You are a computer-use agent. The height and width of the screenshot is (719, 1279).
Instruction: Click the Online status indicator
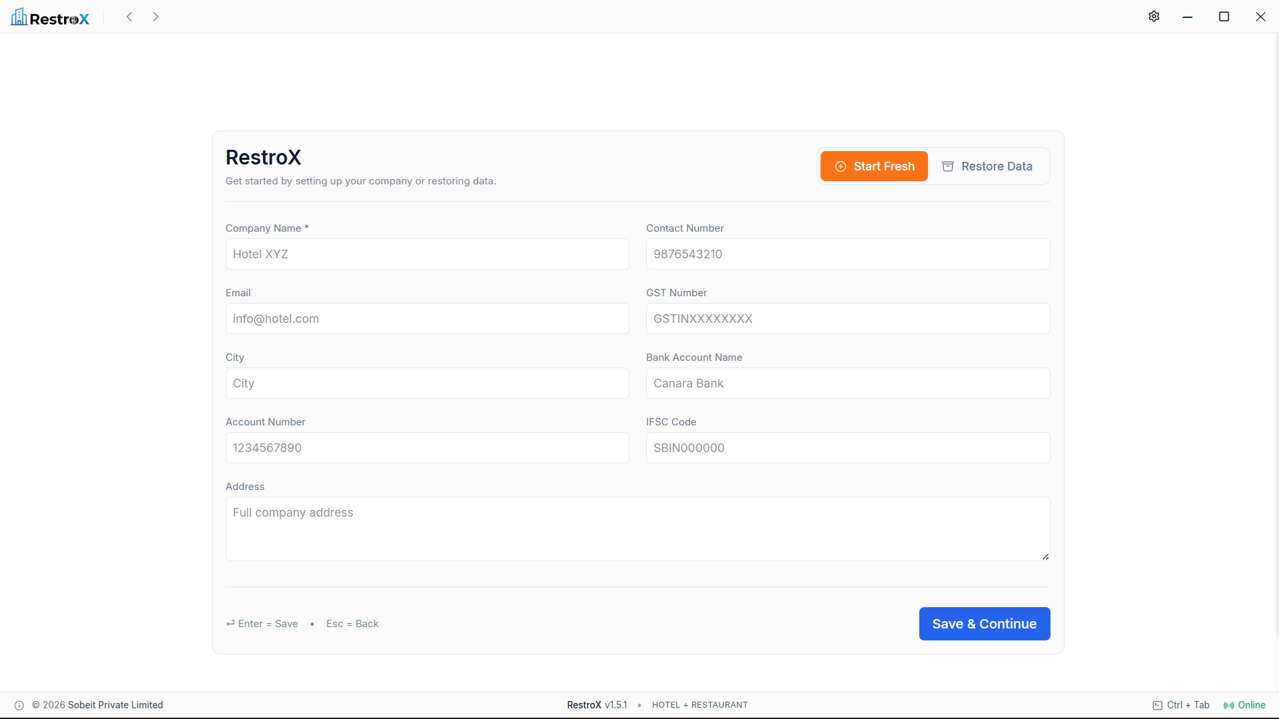tap(1244, 705)
